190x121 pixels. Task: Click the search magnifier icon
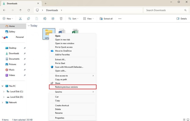(185, 10)
